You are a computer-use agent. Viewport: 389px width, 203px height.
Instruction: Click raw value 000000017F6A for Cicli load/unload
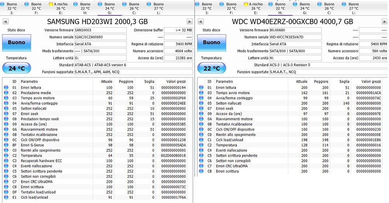[173, 197]
